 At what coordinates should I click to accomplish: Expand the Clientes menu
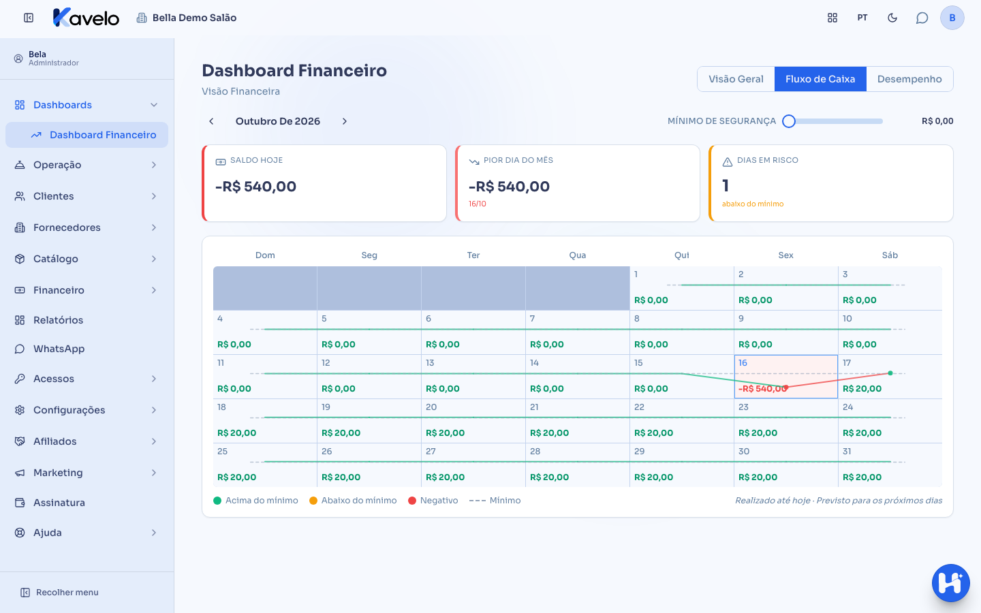[x=87, y=196]
